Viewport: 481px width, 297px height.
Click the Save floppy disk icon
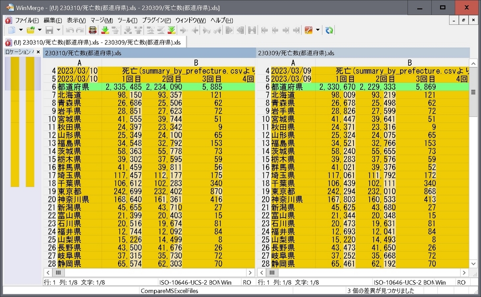pos(50,30)
